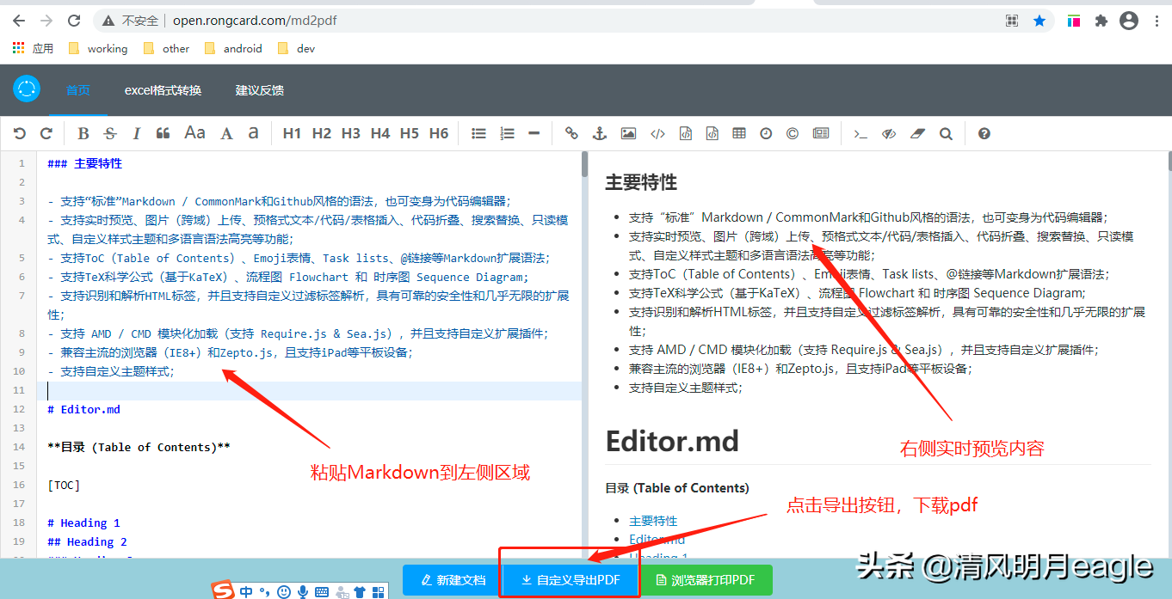The width and height of the screenshot is (1172, 599).
Task: Click the 自定义导出PDF button
Action: [571, 580]
